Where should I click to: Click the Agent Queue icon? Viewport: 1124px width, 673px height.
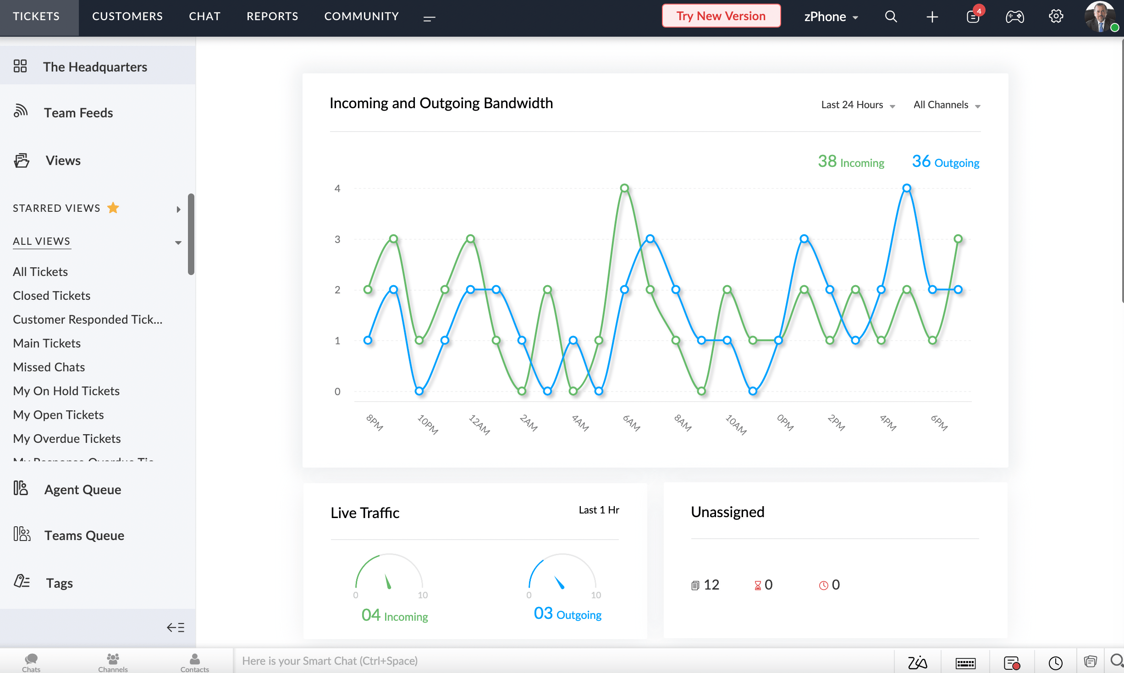(x=21, y=488)
